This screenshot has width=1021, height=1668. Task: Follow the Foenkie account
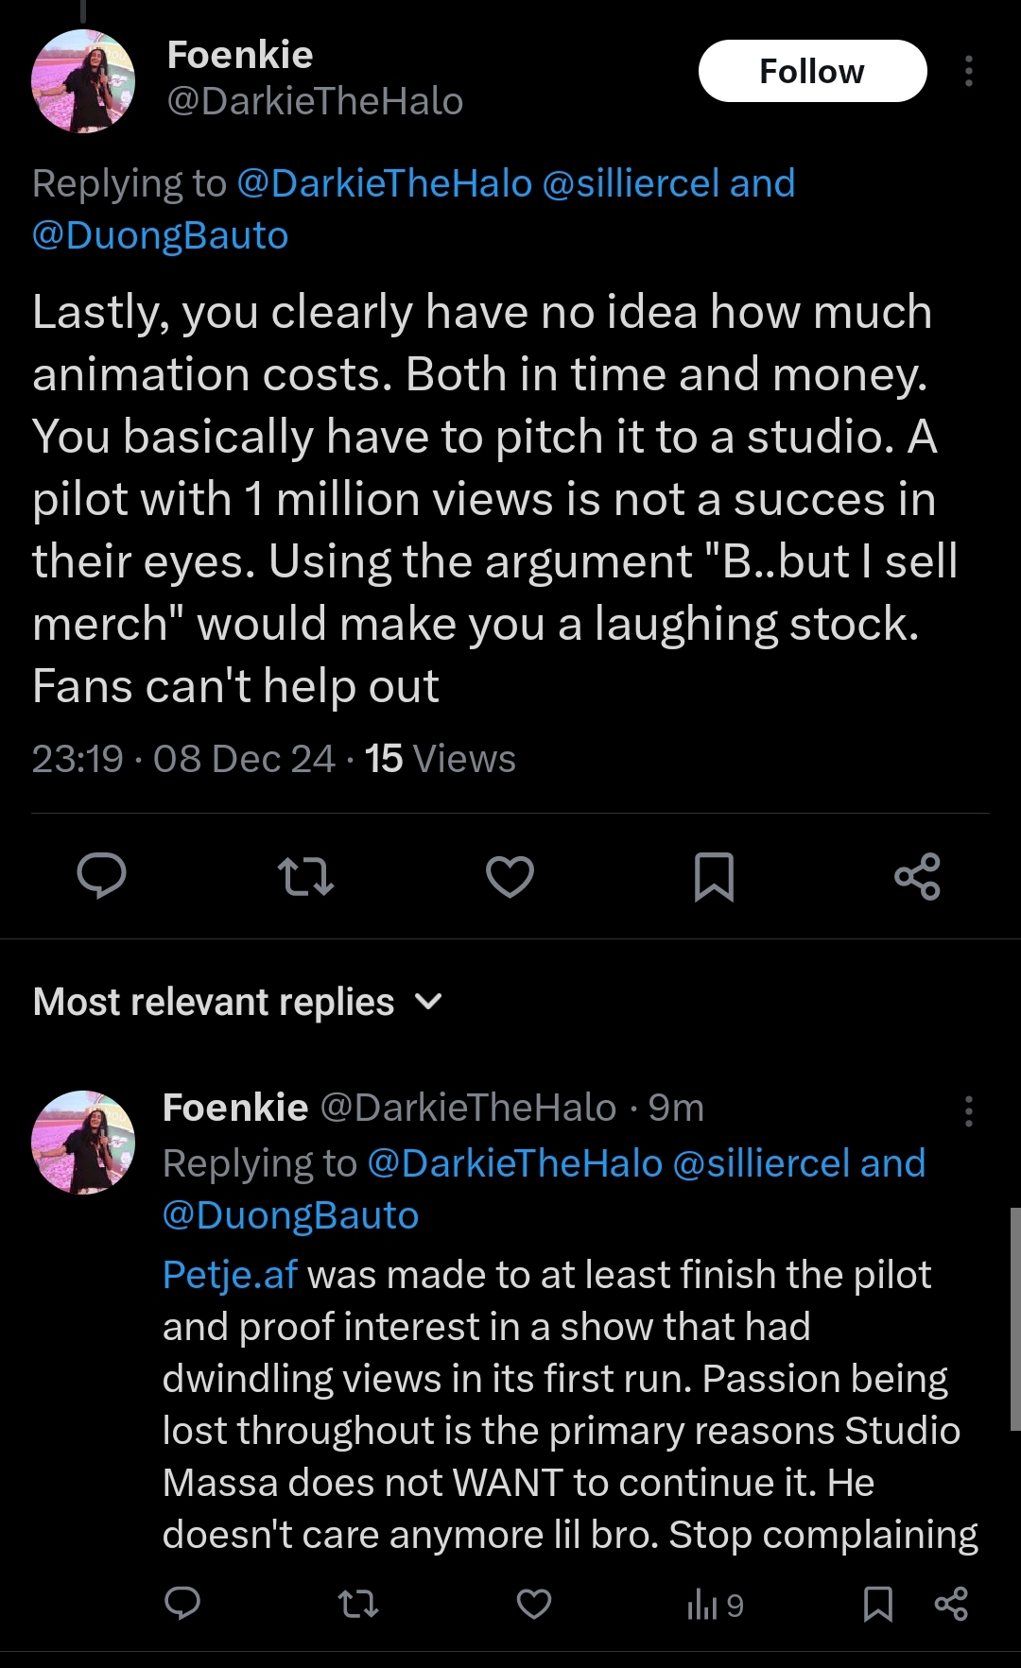point(812,72)
